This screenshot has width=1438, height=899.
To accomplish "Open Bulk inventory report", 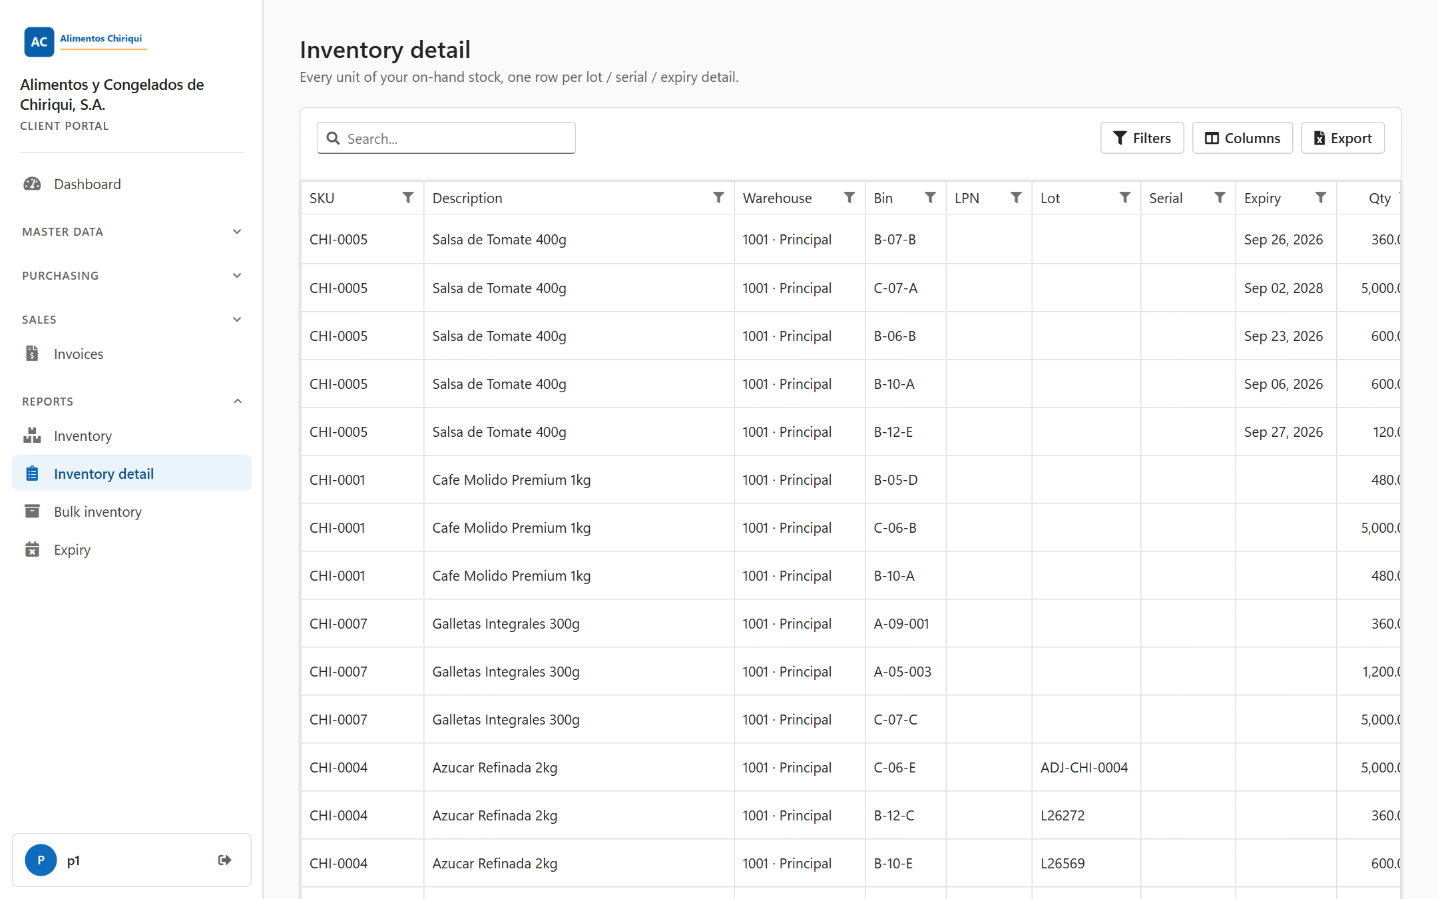I will pos(132,511).
